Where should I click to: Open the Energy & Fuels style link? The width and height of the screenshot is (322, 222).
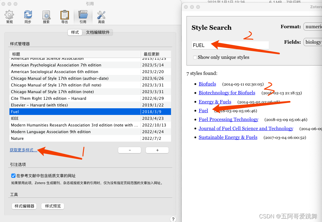click(215, 102)
